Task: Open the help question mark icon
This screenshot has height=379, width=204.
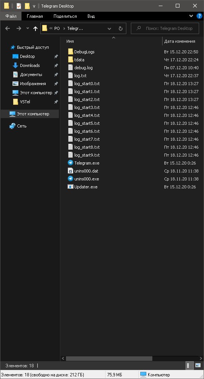Action: pyautogui.click(x=199, y=16)
